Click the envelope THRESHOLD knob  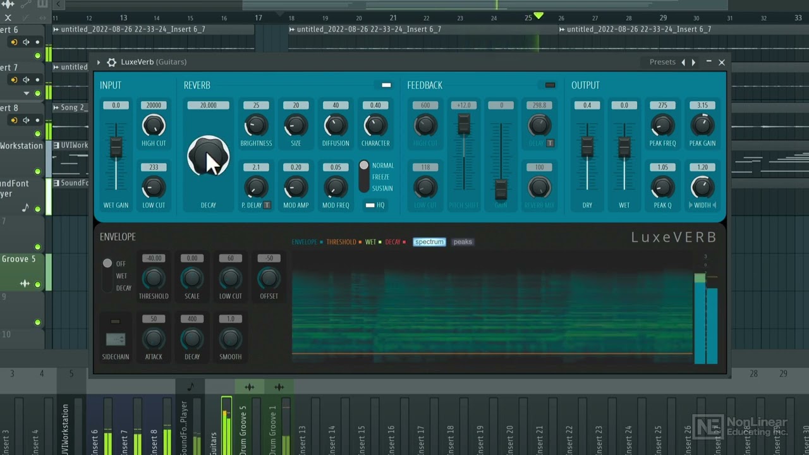(x=154, y=278)
